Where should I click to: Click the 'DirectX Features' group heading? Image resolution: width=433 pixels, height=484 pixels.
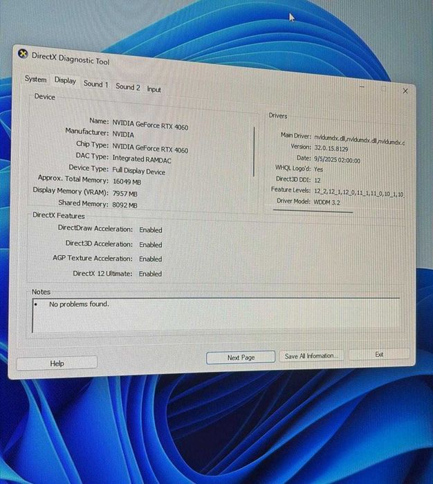coord(59,216)
